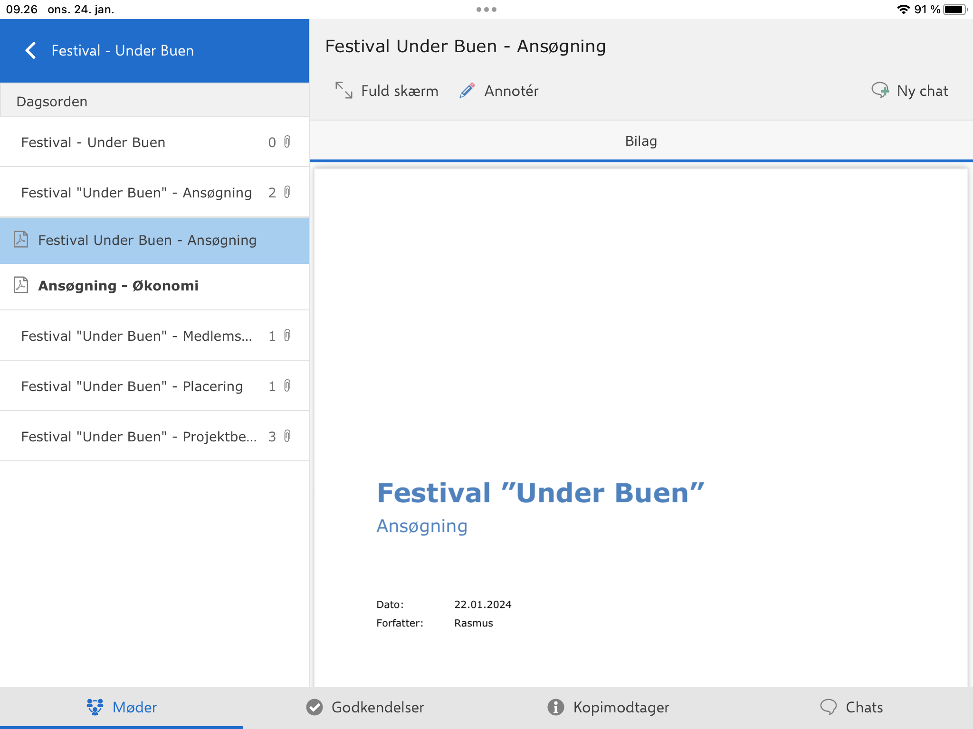
Task: Expand agenda item Festival "Under Buen" - Placering
Action: point(154,386)
